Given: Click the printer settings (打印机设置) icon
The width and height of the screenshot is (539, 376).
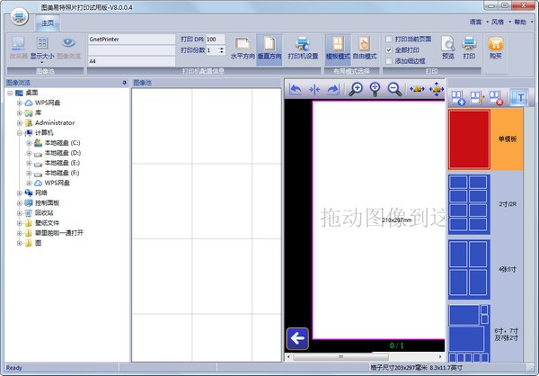Looking at the screenshot, I should coord(302,45).
